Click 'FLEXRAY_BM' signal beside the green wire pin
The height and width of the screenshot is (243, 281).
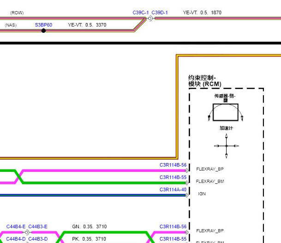[210, 182]
